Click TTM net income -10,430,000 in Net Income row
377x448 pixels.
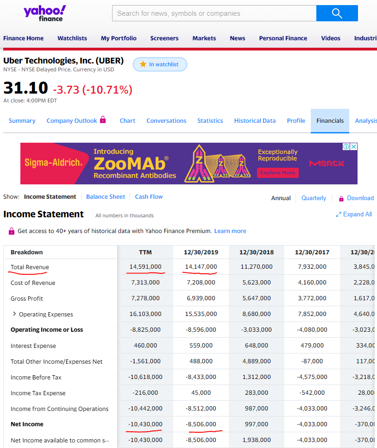point(145,424)
